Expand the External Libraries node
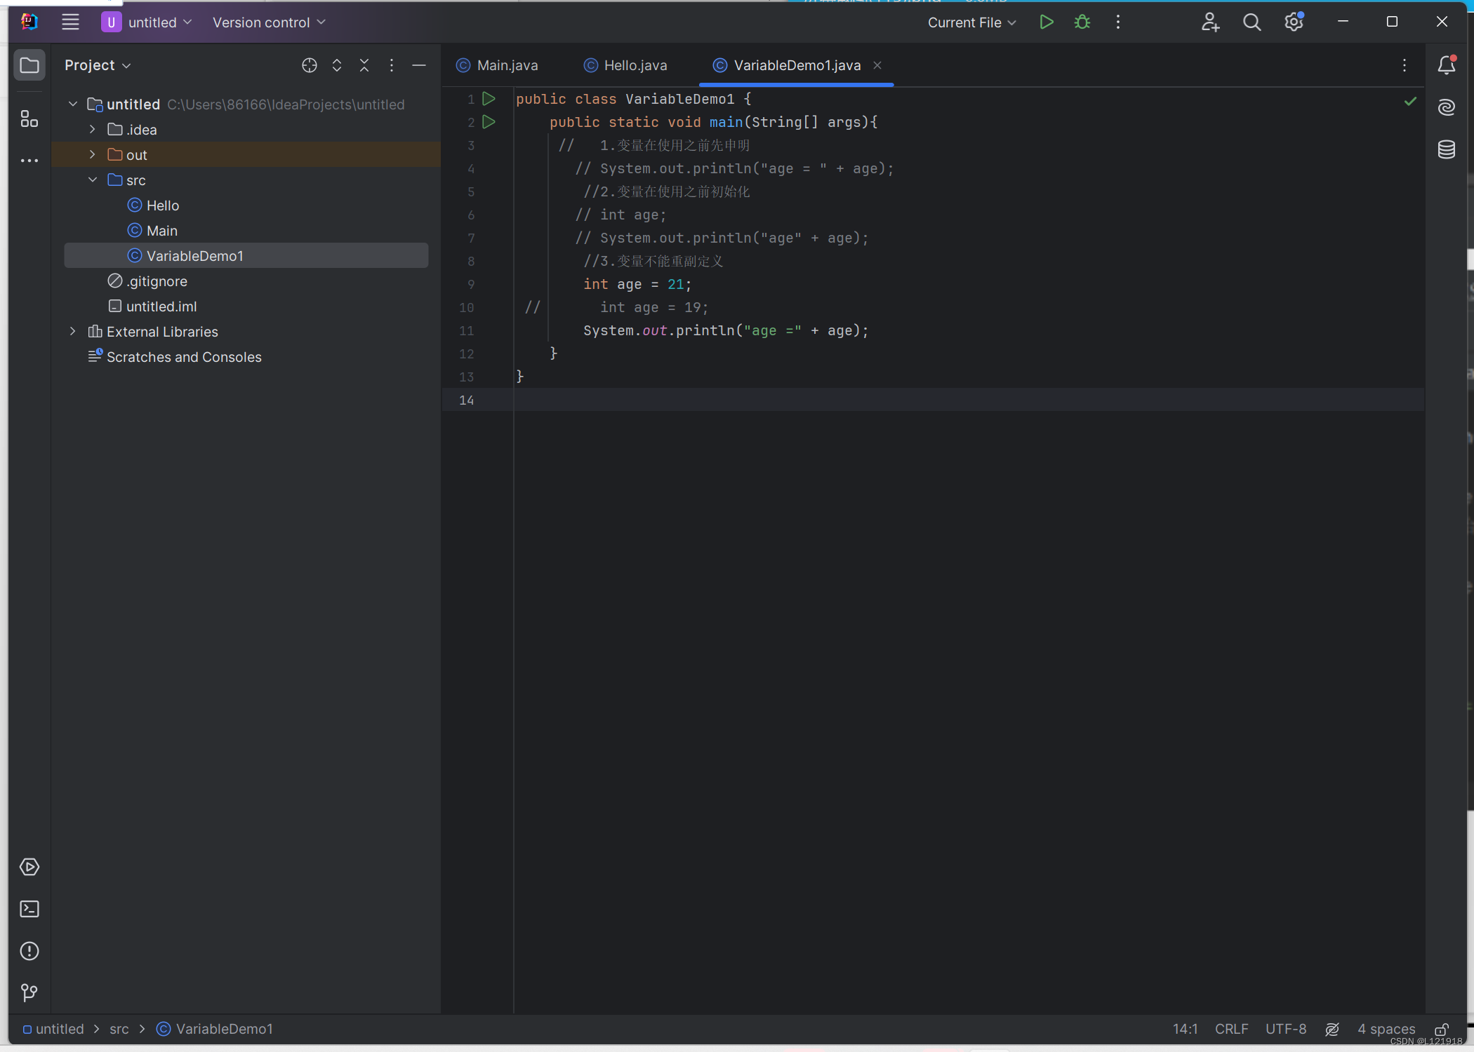The height and width of the screenshot is (1052, 1474). point(72,331)
